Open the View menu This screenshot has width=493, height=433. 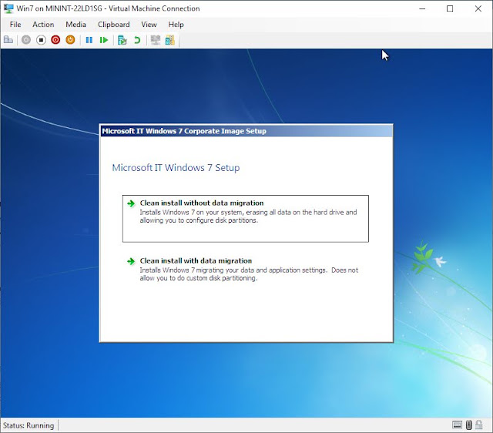tap(149, 25)
